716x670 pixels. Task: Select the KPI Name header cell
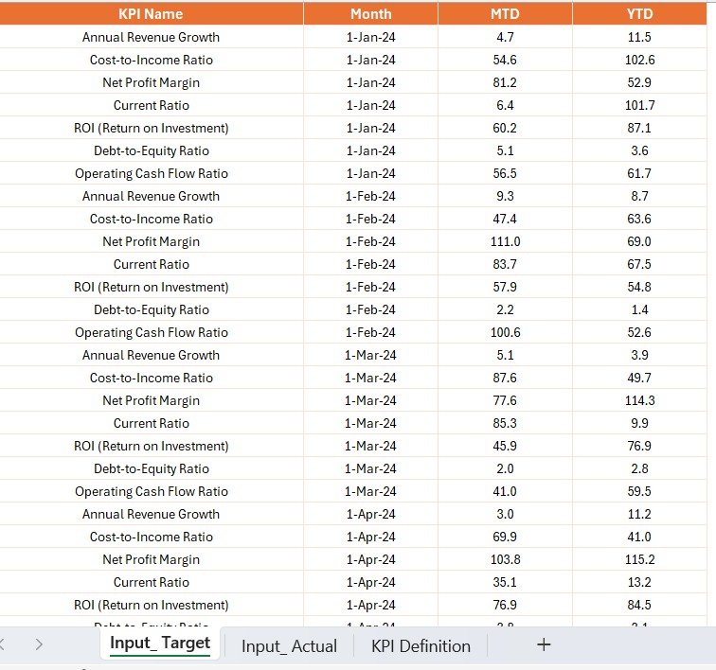coord(151,13)
